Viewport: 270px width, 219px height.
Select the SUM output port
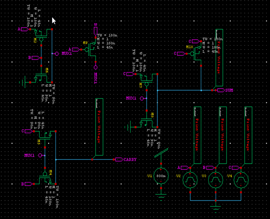tap(221, 90)
